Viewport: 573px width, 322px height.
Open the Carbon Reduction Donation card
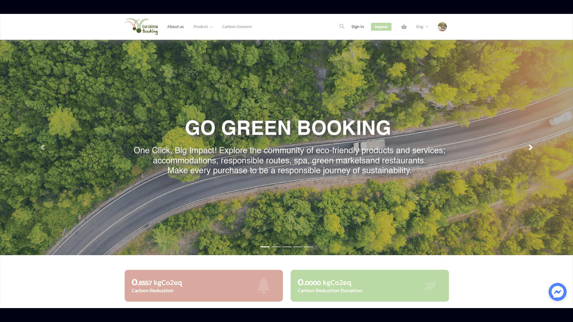click(x=370, y=286)
